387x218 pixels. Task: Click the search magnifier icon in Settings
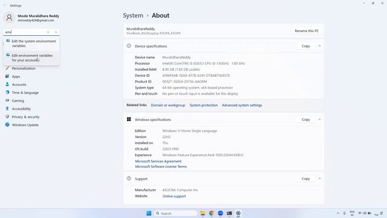pos(56,32)
